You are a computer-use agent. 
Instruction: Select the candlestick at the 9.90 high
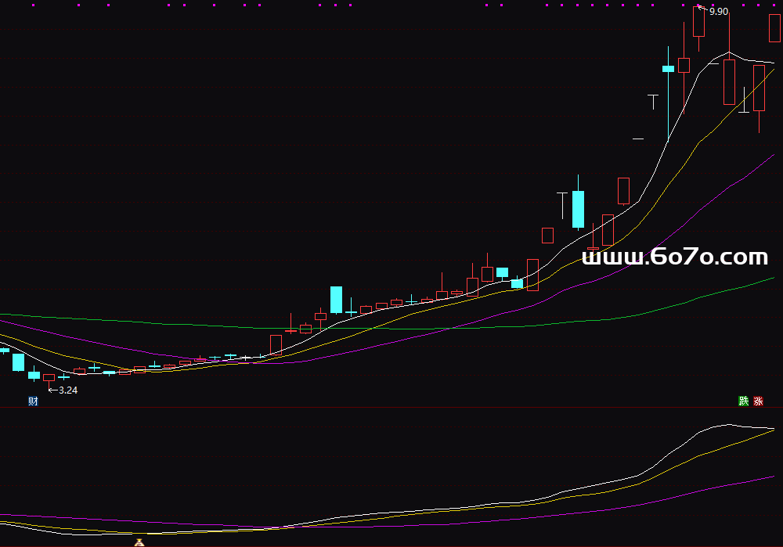click(x=698, y=21)
